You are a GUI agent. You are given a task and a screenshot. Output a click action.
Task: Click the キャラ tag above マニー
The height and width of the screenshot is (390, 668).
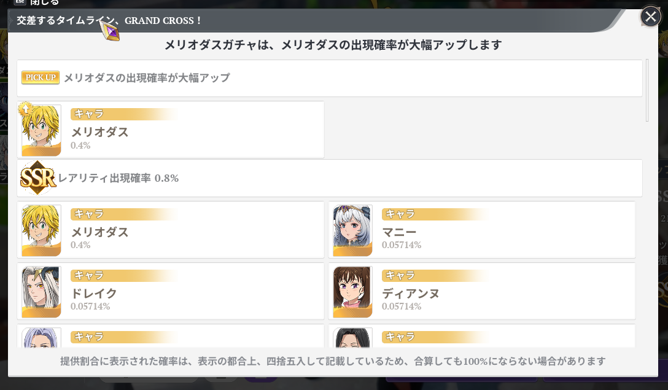click(x=399, y=214)
